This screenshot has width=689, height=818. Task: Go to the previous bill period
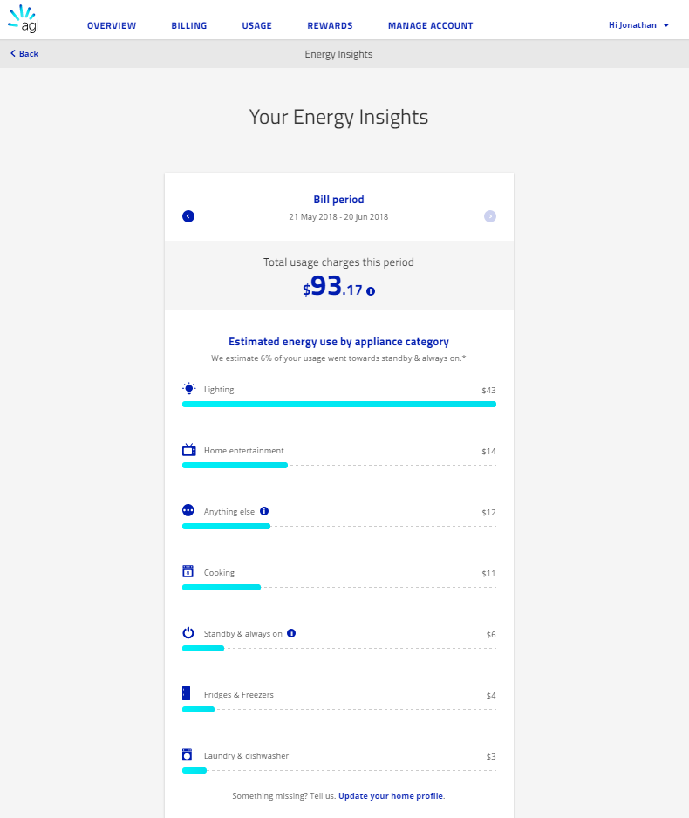point(188,216)
